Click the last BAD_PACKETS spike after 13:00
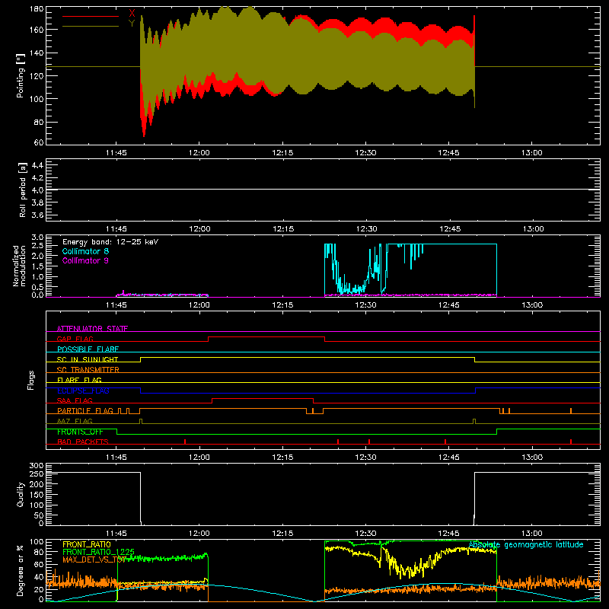This screenshot has width=609, height=609. pos(571,442)
